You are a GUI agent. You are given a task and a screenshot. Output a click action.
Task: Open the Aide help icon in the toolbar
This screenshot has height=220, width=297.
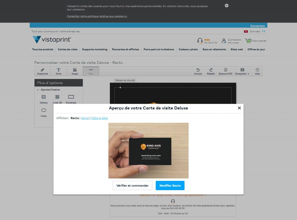257,70
